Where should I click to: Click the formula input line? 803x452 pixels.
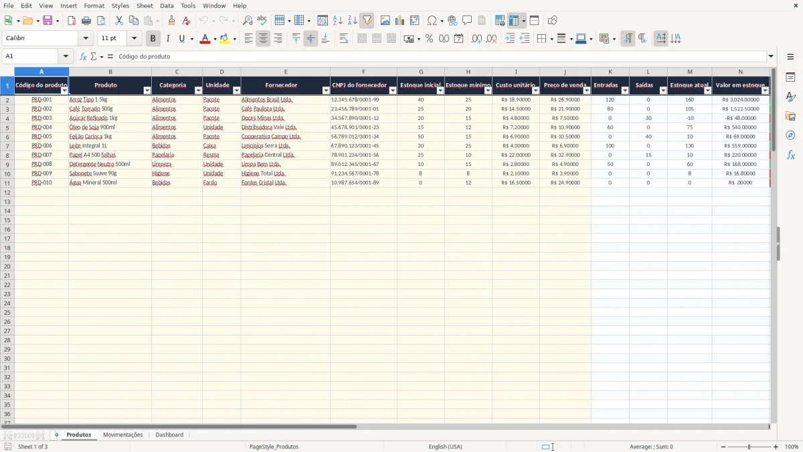(441, 56)
